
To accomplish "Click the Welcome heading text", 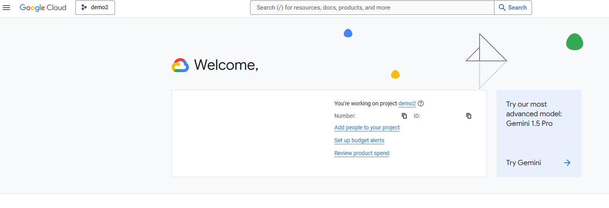I will pos(226,65).
